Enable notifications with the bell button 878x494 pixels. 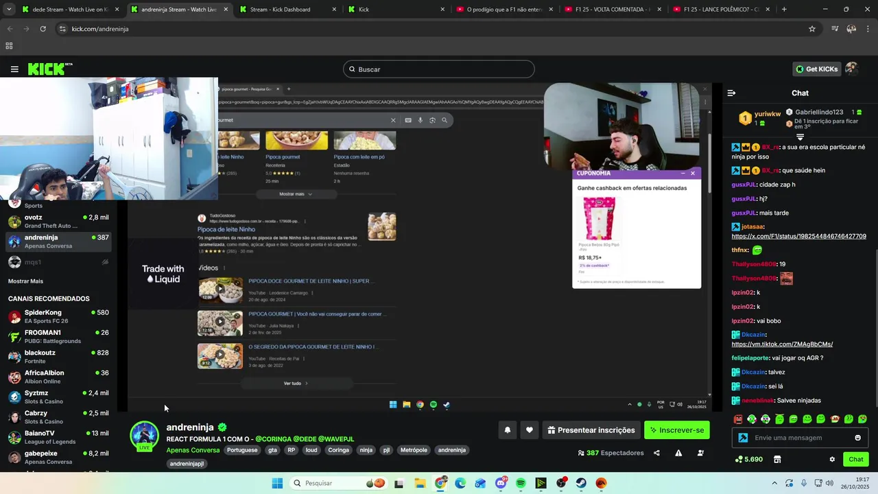tap(508, 430)
